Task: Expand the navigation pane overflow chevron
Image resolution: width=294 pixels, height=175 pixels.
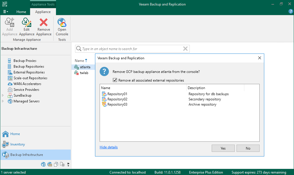Action: (68, 165)
